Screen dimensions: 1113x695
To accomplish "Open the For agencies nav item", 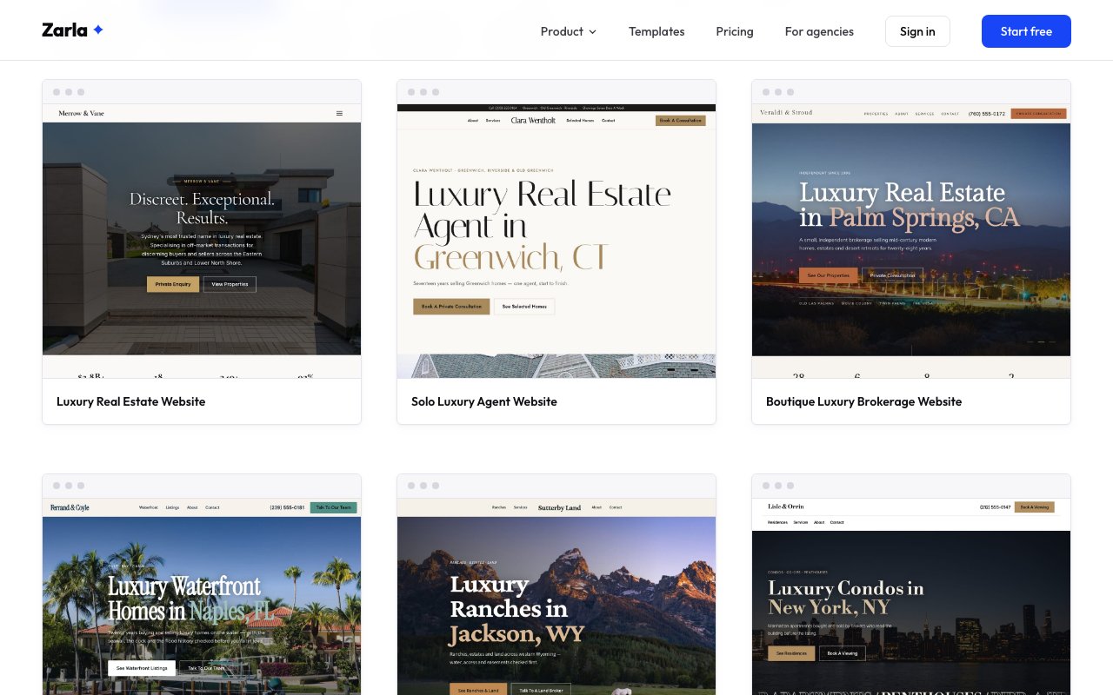I will [x=819, y=31].
